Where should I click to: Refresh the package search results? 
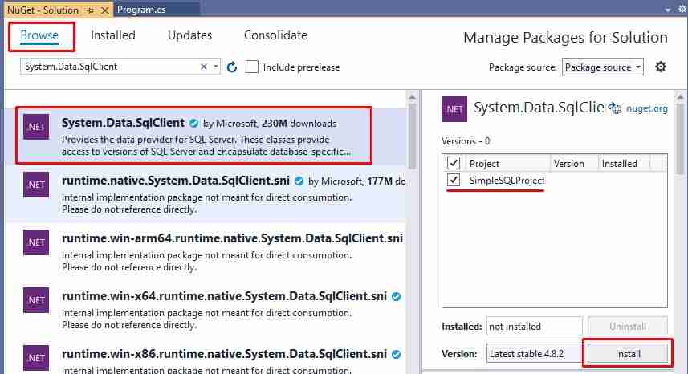coord(232,67)
